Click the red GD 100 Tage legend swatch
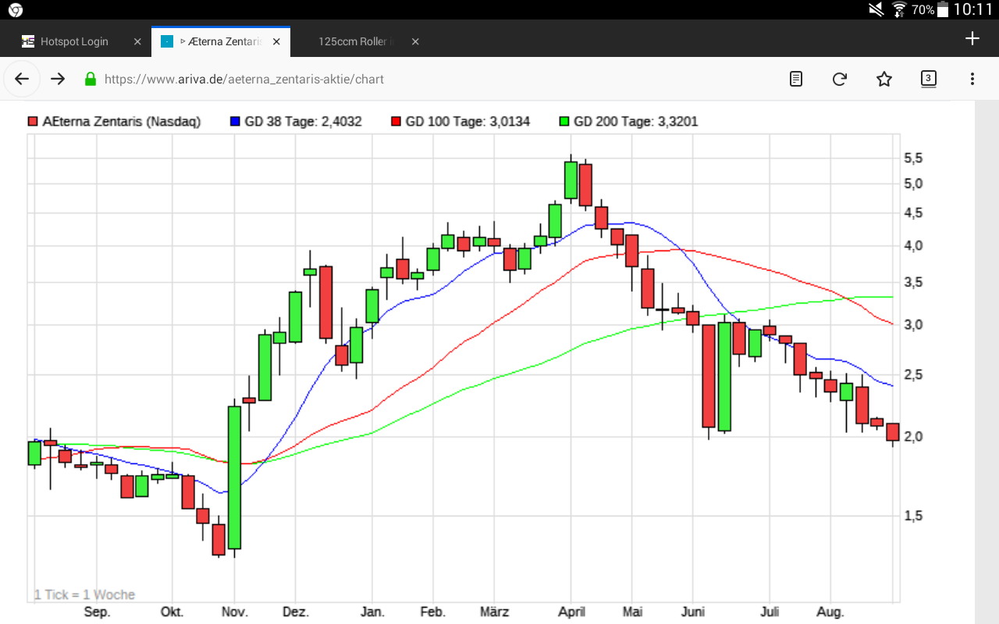The height and width of the screenshot is (624, 999). [396, 122]
